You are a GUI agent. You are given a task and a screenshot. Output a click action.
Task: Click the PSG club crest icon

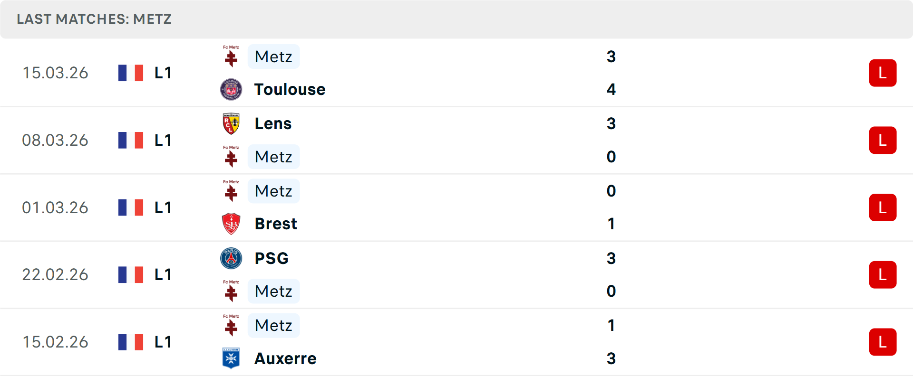click(x=231, y=258)
